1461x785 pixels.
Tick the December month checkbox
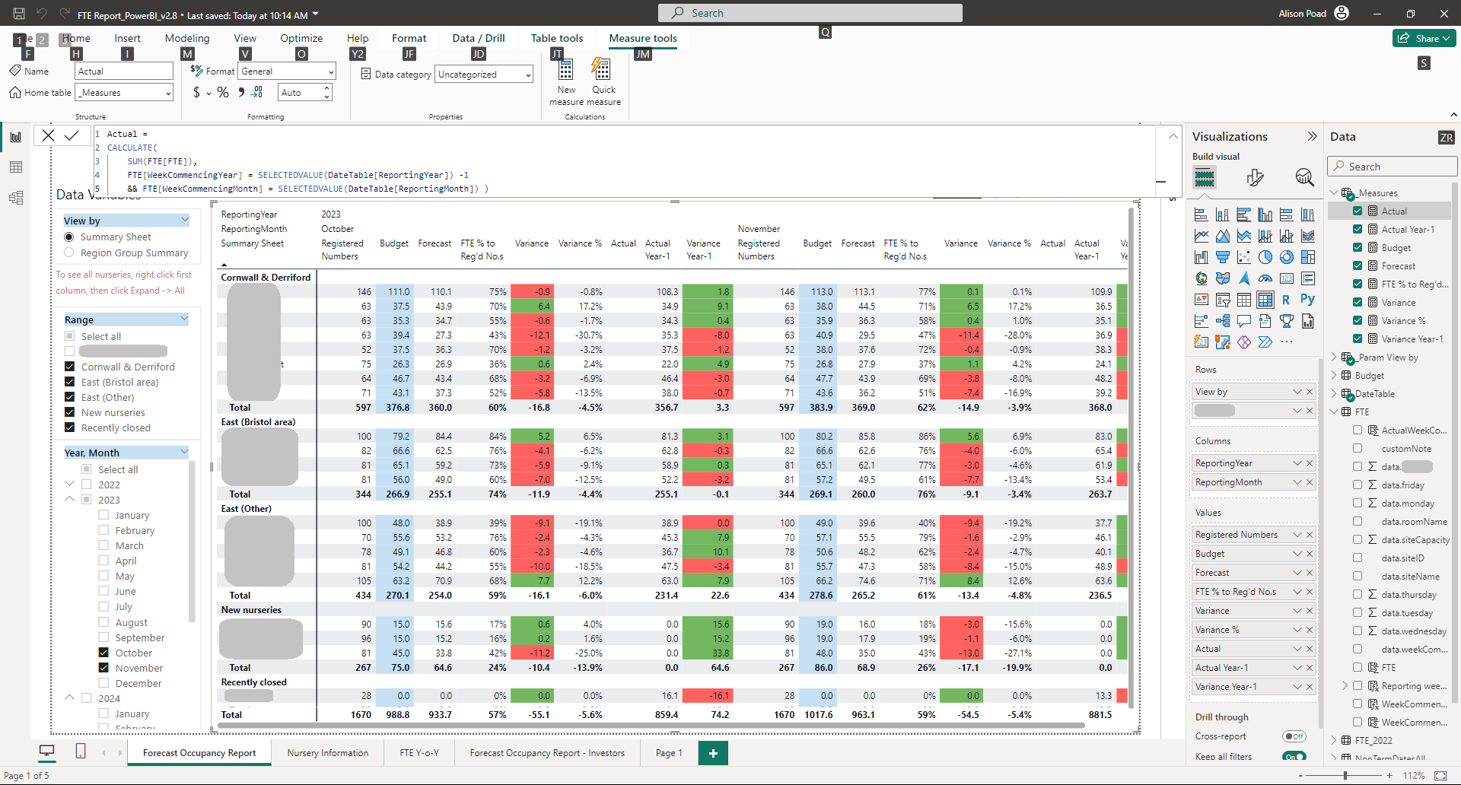coord(103,683)
